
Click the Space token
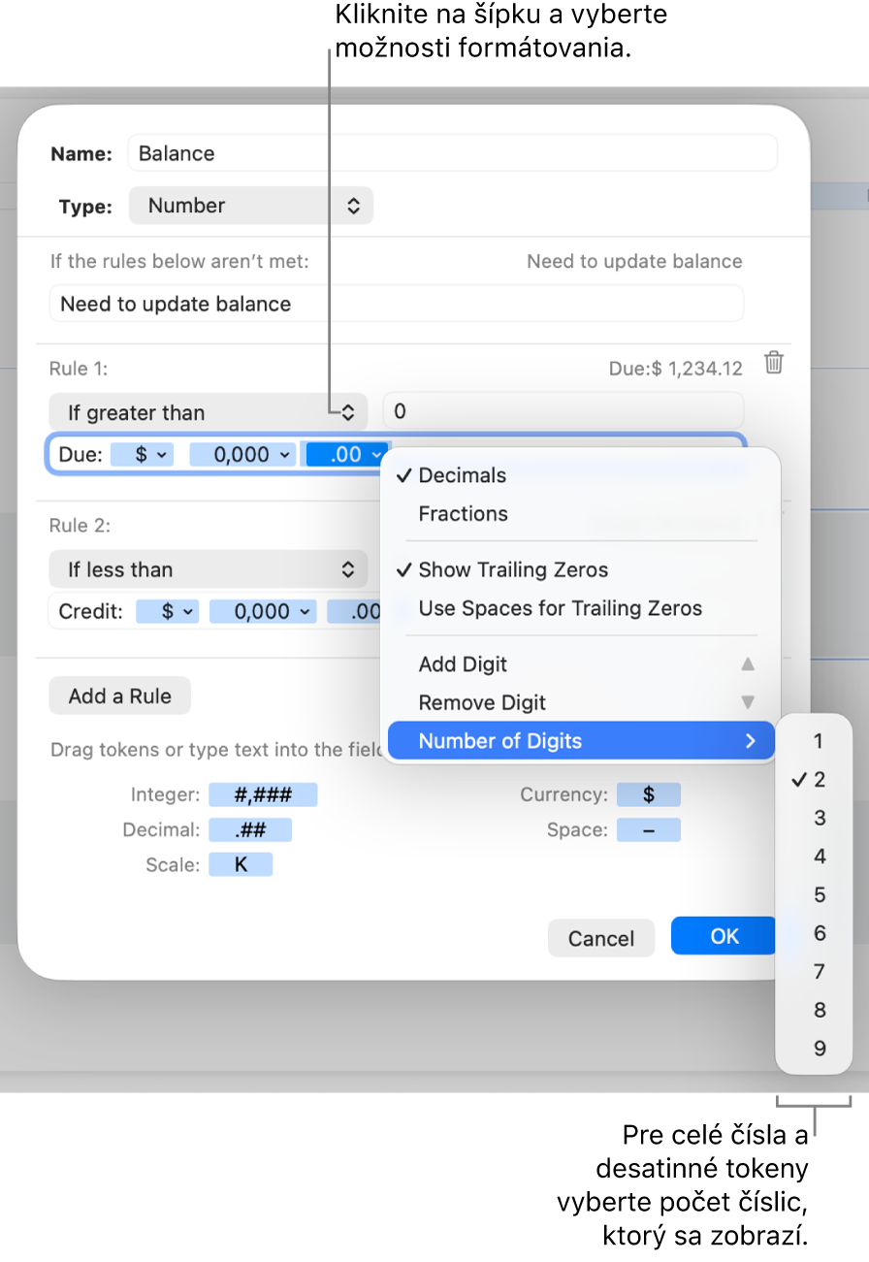[649, 830]
